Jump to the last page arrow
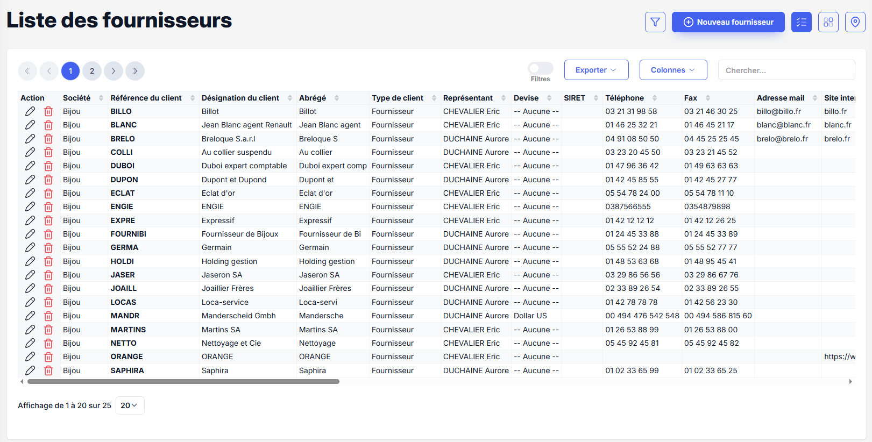Image resolution: width=872 pixels, height=442 pixels. point(135,71)
